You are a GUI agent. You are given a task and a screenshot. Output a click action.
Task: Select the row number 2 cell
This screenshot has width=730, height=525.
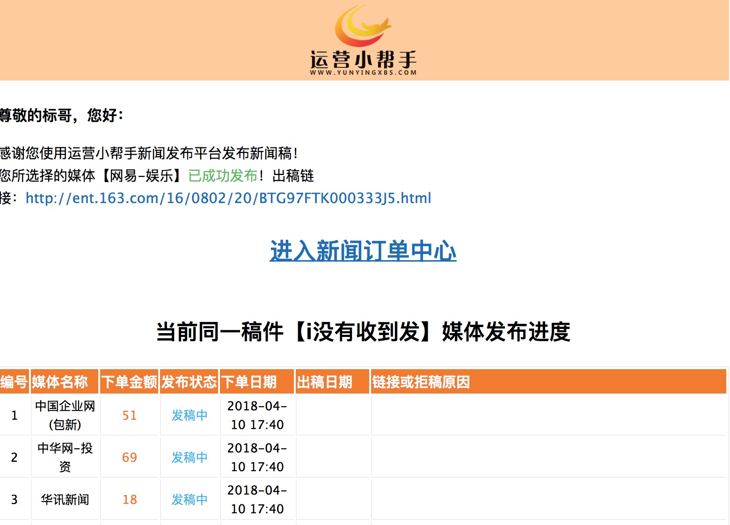(x=14, y=457)
